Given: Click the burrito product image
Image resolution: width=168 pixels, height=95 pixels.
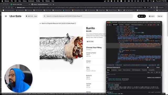Looking at the screenshot, I should (61, 48).
